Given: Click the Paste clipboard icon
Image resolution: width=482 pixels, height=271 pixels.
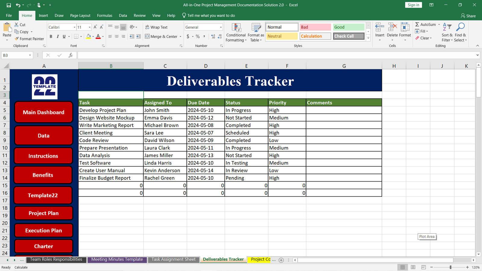Looking at the screenshot, I should [7, 28].
